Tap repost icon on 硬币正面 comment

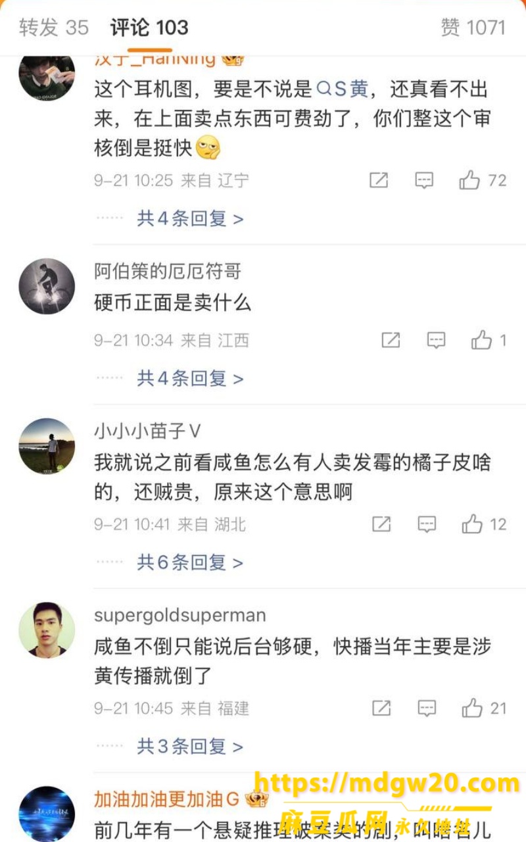point(391,340)
